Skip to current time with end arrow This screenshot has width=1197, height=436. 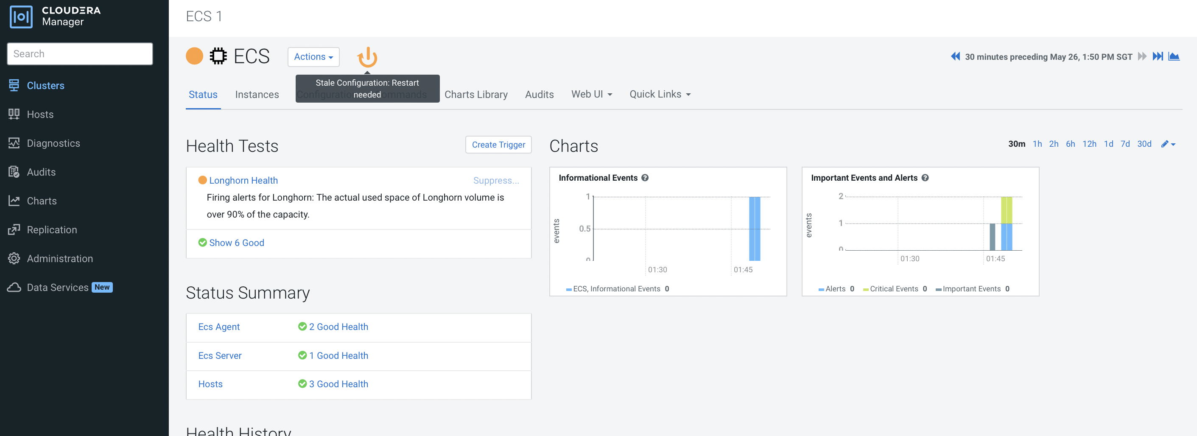click(1158, 57)
